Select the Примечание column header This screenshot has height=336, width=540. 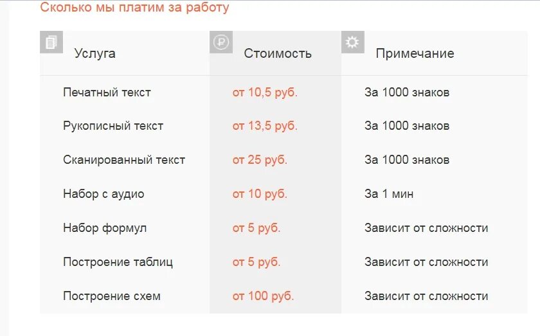[415, 53]
